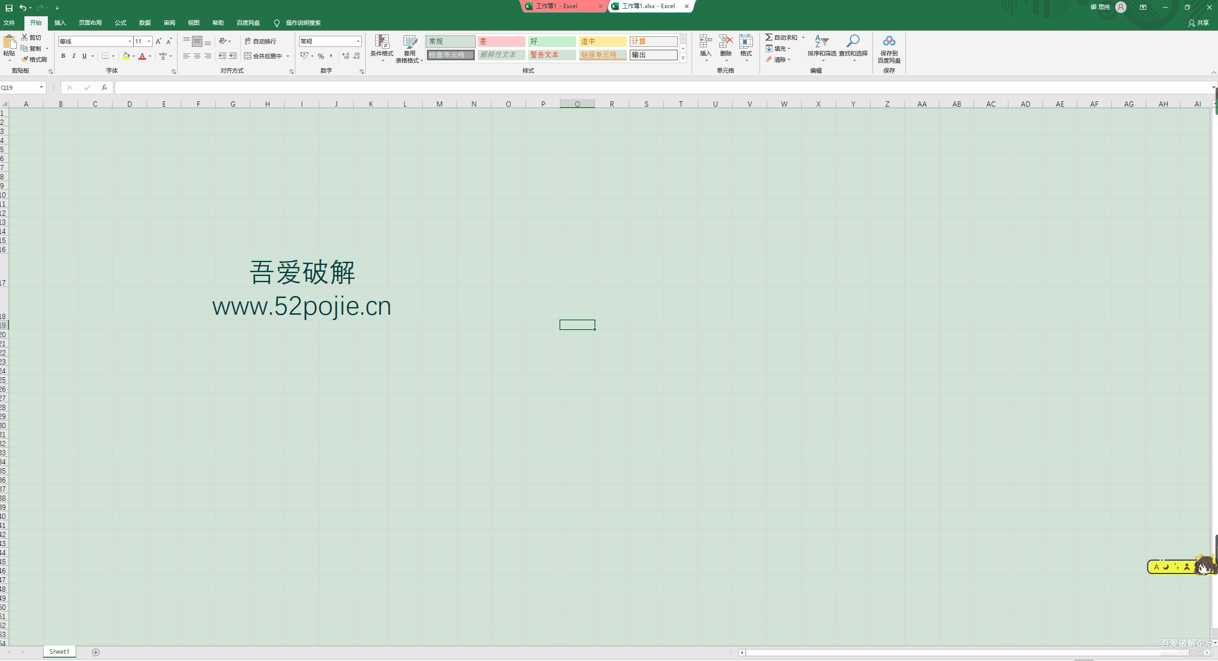1218x661 pixels.
Task: Click the Percent Style icon
Action: click(321, 56)
